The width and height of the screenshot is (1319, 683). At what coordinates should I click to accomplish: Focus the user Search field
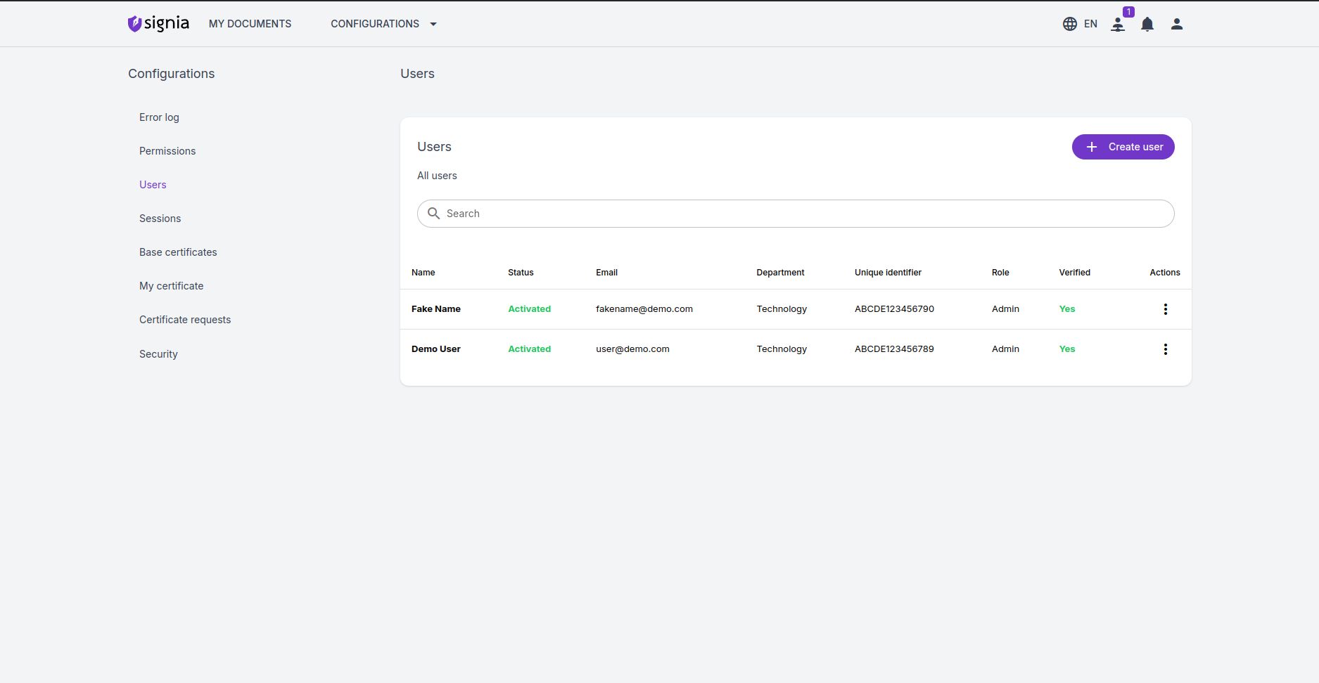(802, 214)
